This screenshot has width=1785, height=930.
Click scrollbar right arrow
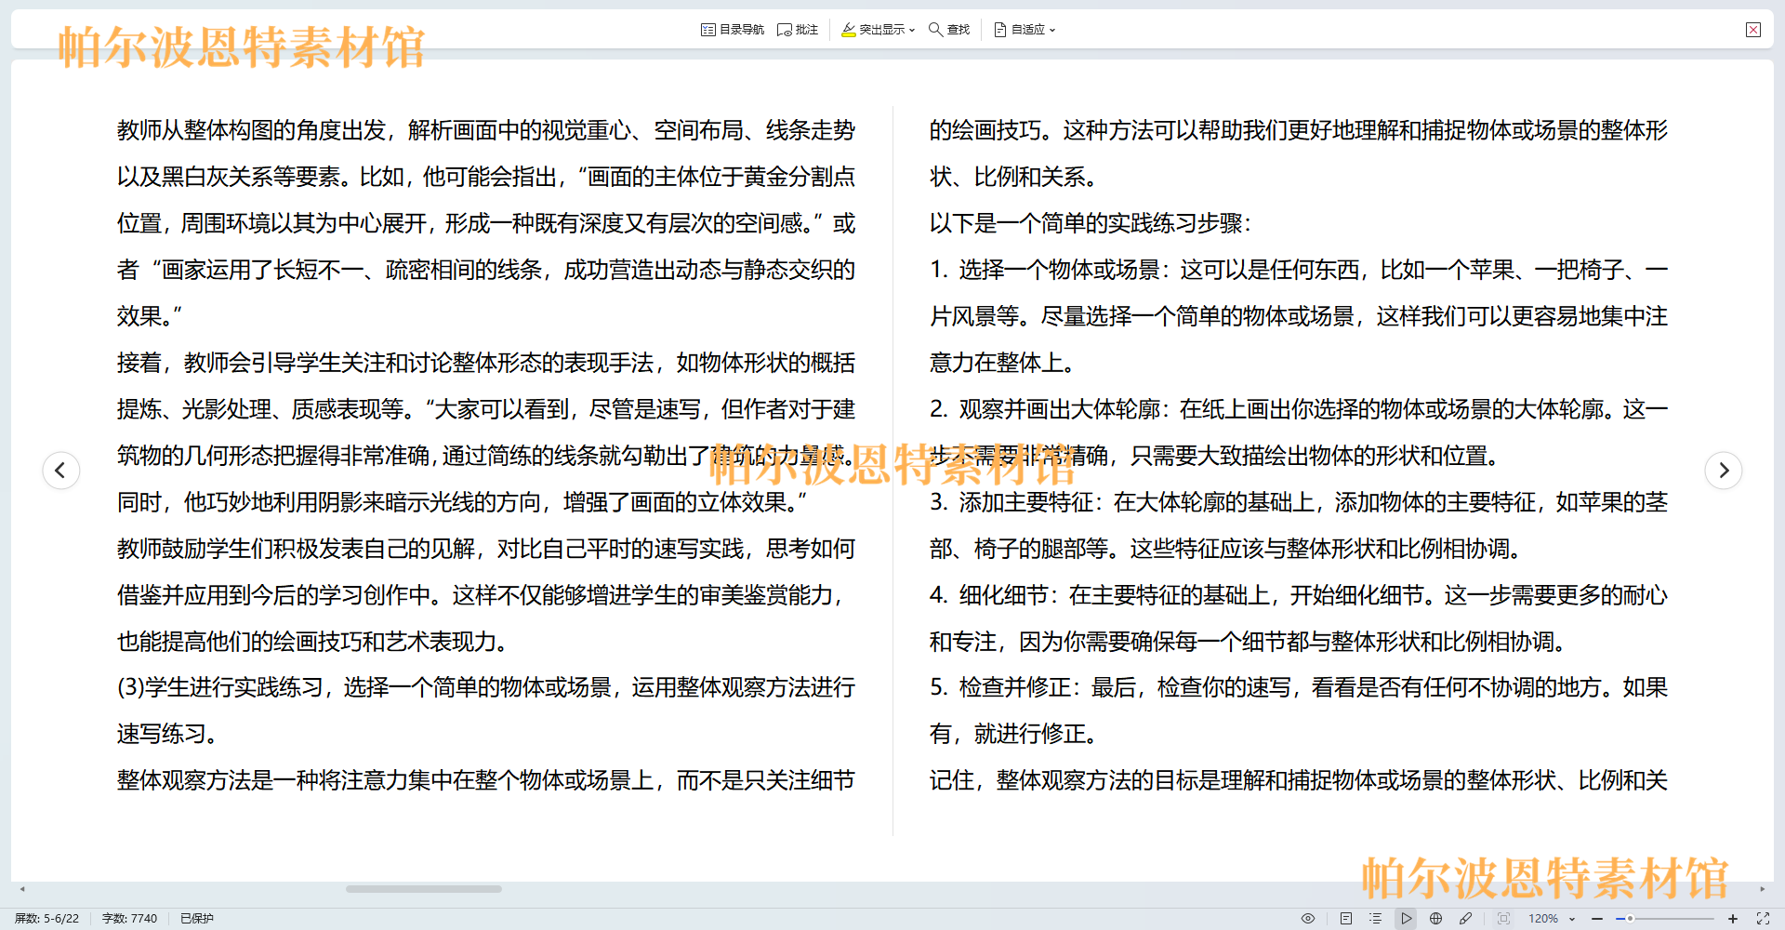(x=1763, y=889)
